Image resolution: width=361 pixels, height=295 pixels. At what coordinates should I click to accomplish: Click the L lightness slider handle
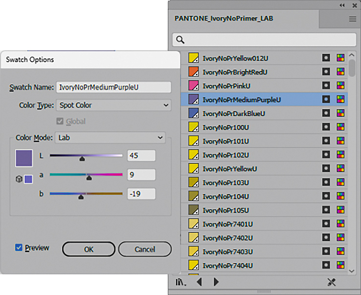pos(82,159)
